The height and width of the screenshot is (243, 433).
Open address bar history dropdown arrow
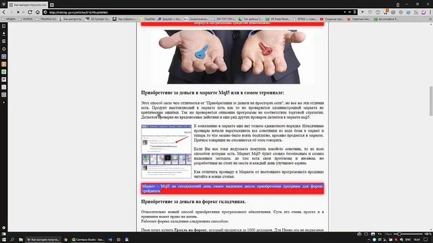pos(344,12)
